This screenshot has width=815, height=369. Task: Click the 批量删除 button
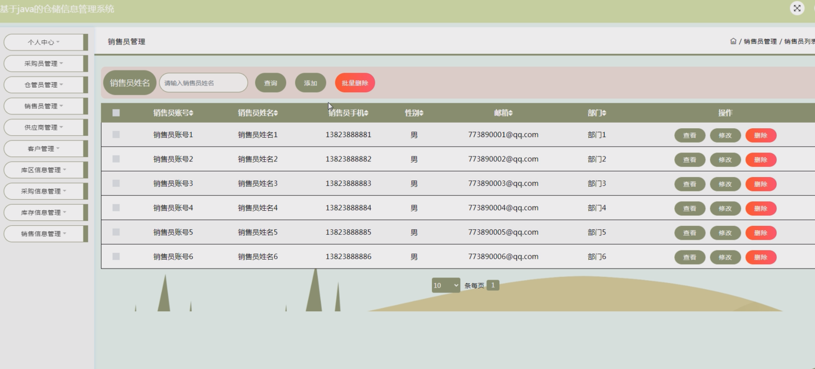(355, 83)
